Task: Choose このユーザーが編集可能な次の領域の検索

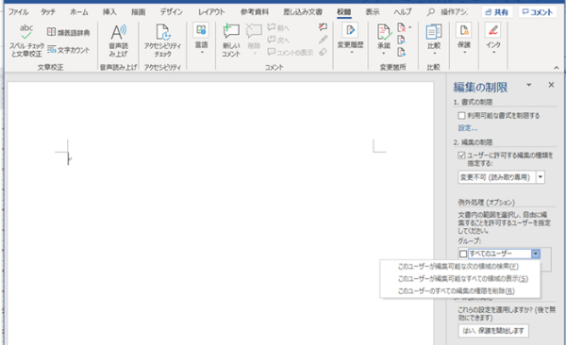Action: (460, 267)
